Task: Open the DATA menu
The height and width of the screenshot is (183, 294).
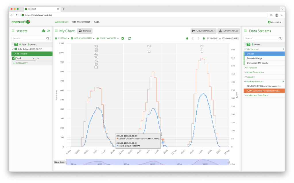Action: tap(96, 22)
